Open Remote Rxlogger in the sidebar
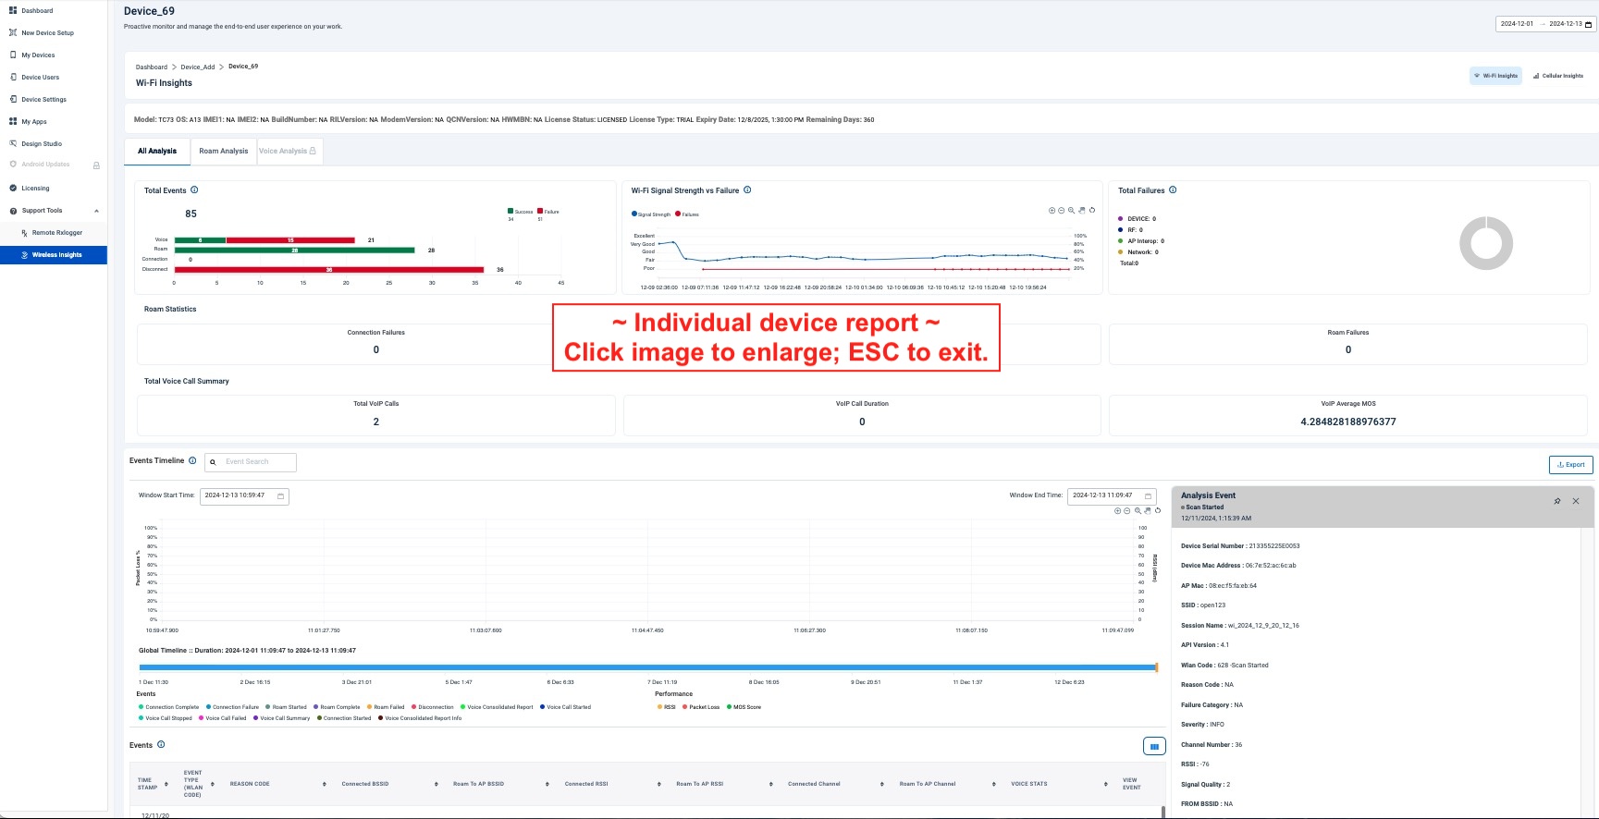Image resolution: width=1599 pixels, height=819 pixels. (57, 233)
